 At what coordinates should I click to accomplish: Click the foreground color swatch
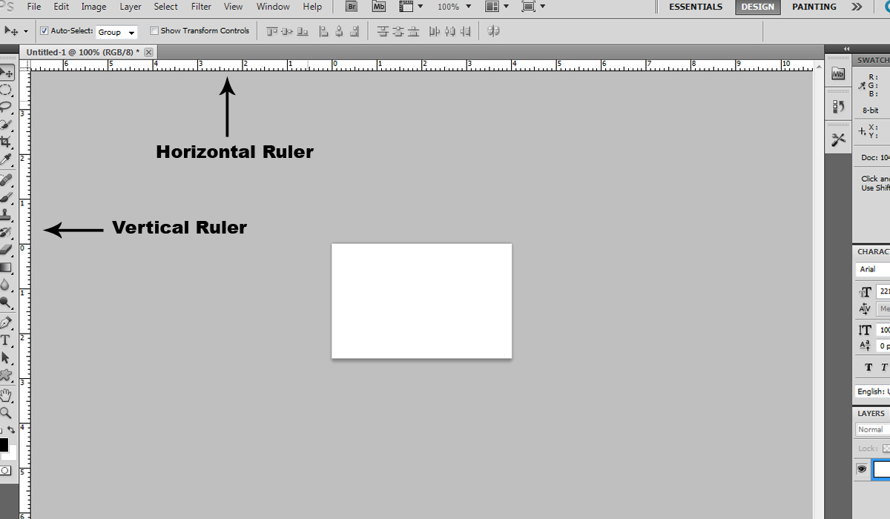[x=6, y=445]
